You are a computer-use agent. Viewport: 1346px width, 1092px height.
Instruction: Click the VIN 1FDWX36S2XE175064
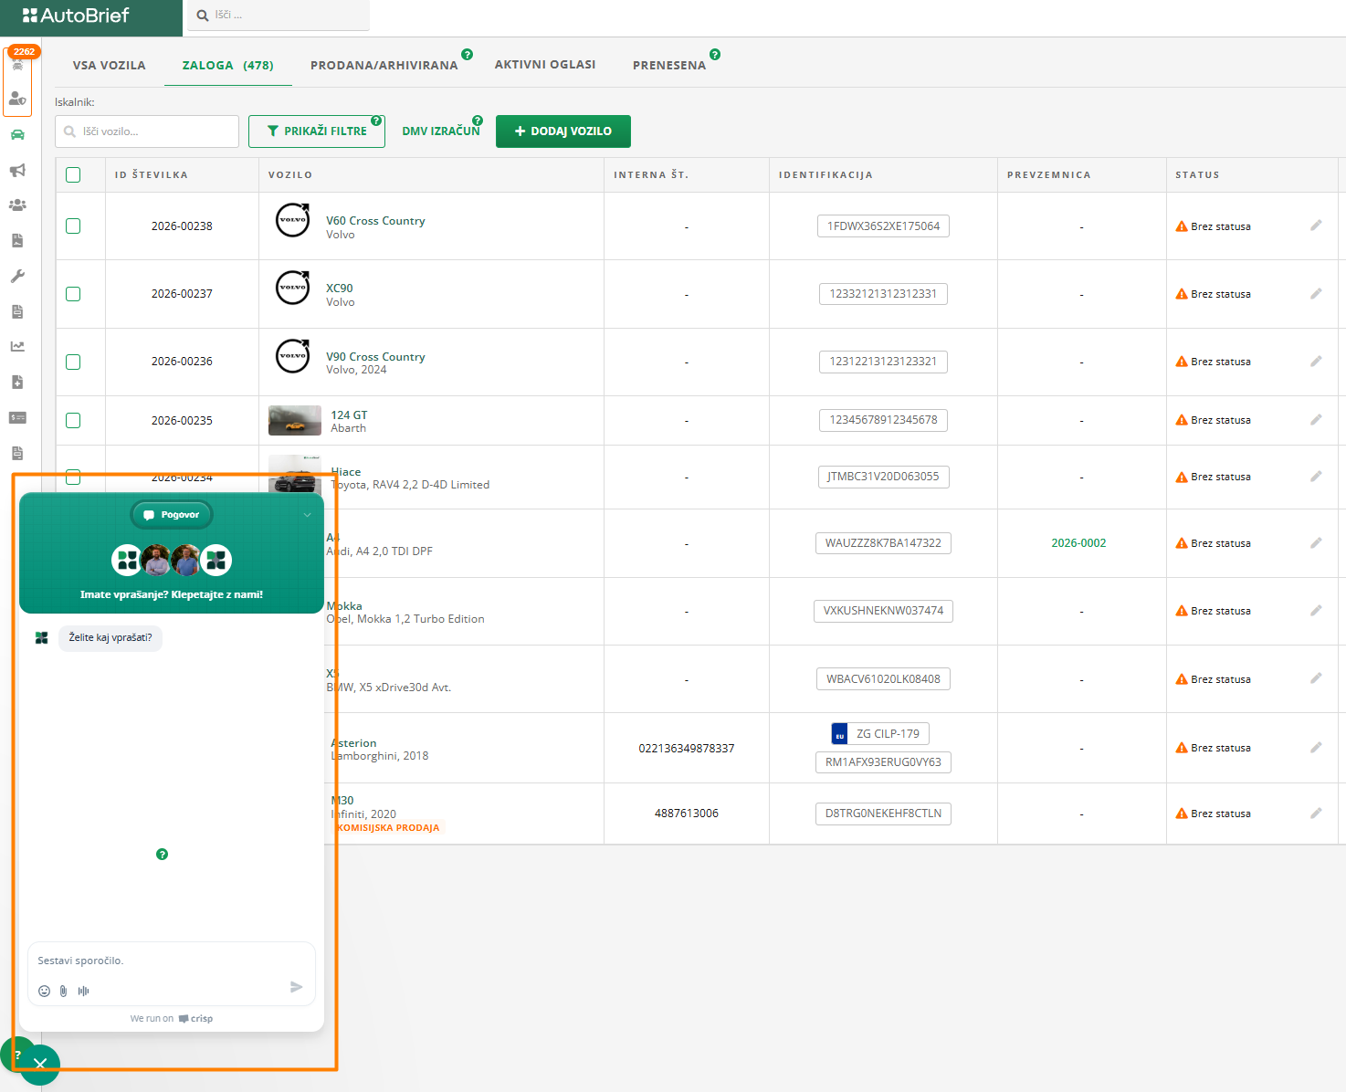pyautogui.click(x=883, y=226)
